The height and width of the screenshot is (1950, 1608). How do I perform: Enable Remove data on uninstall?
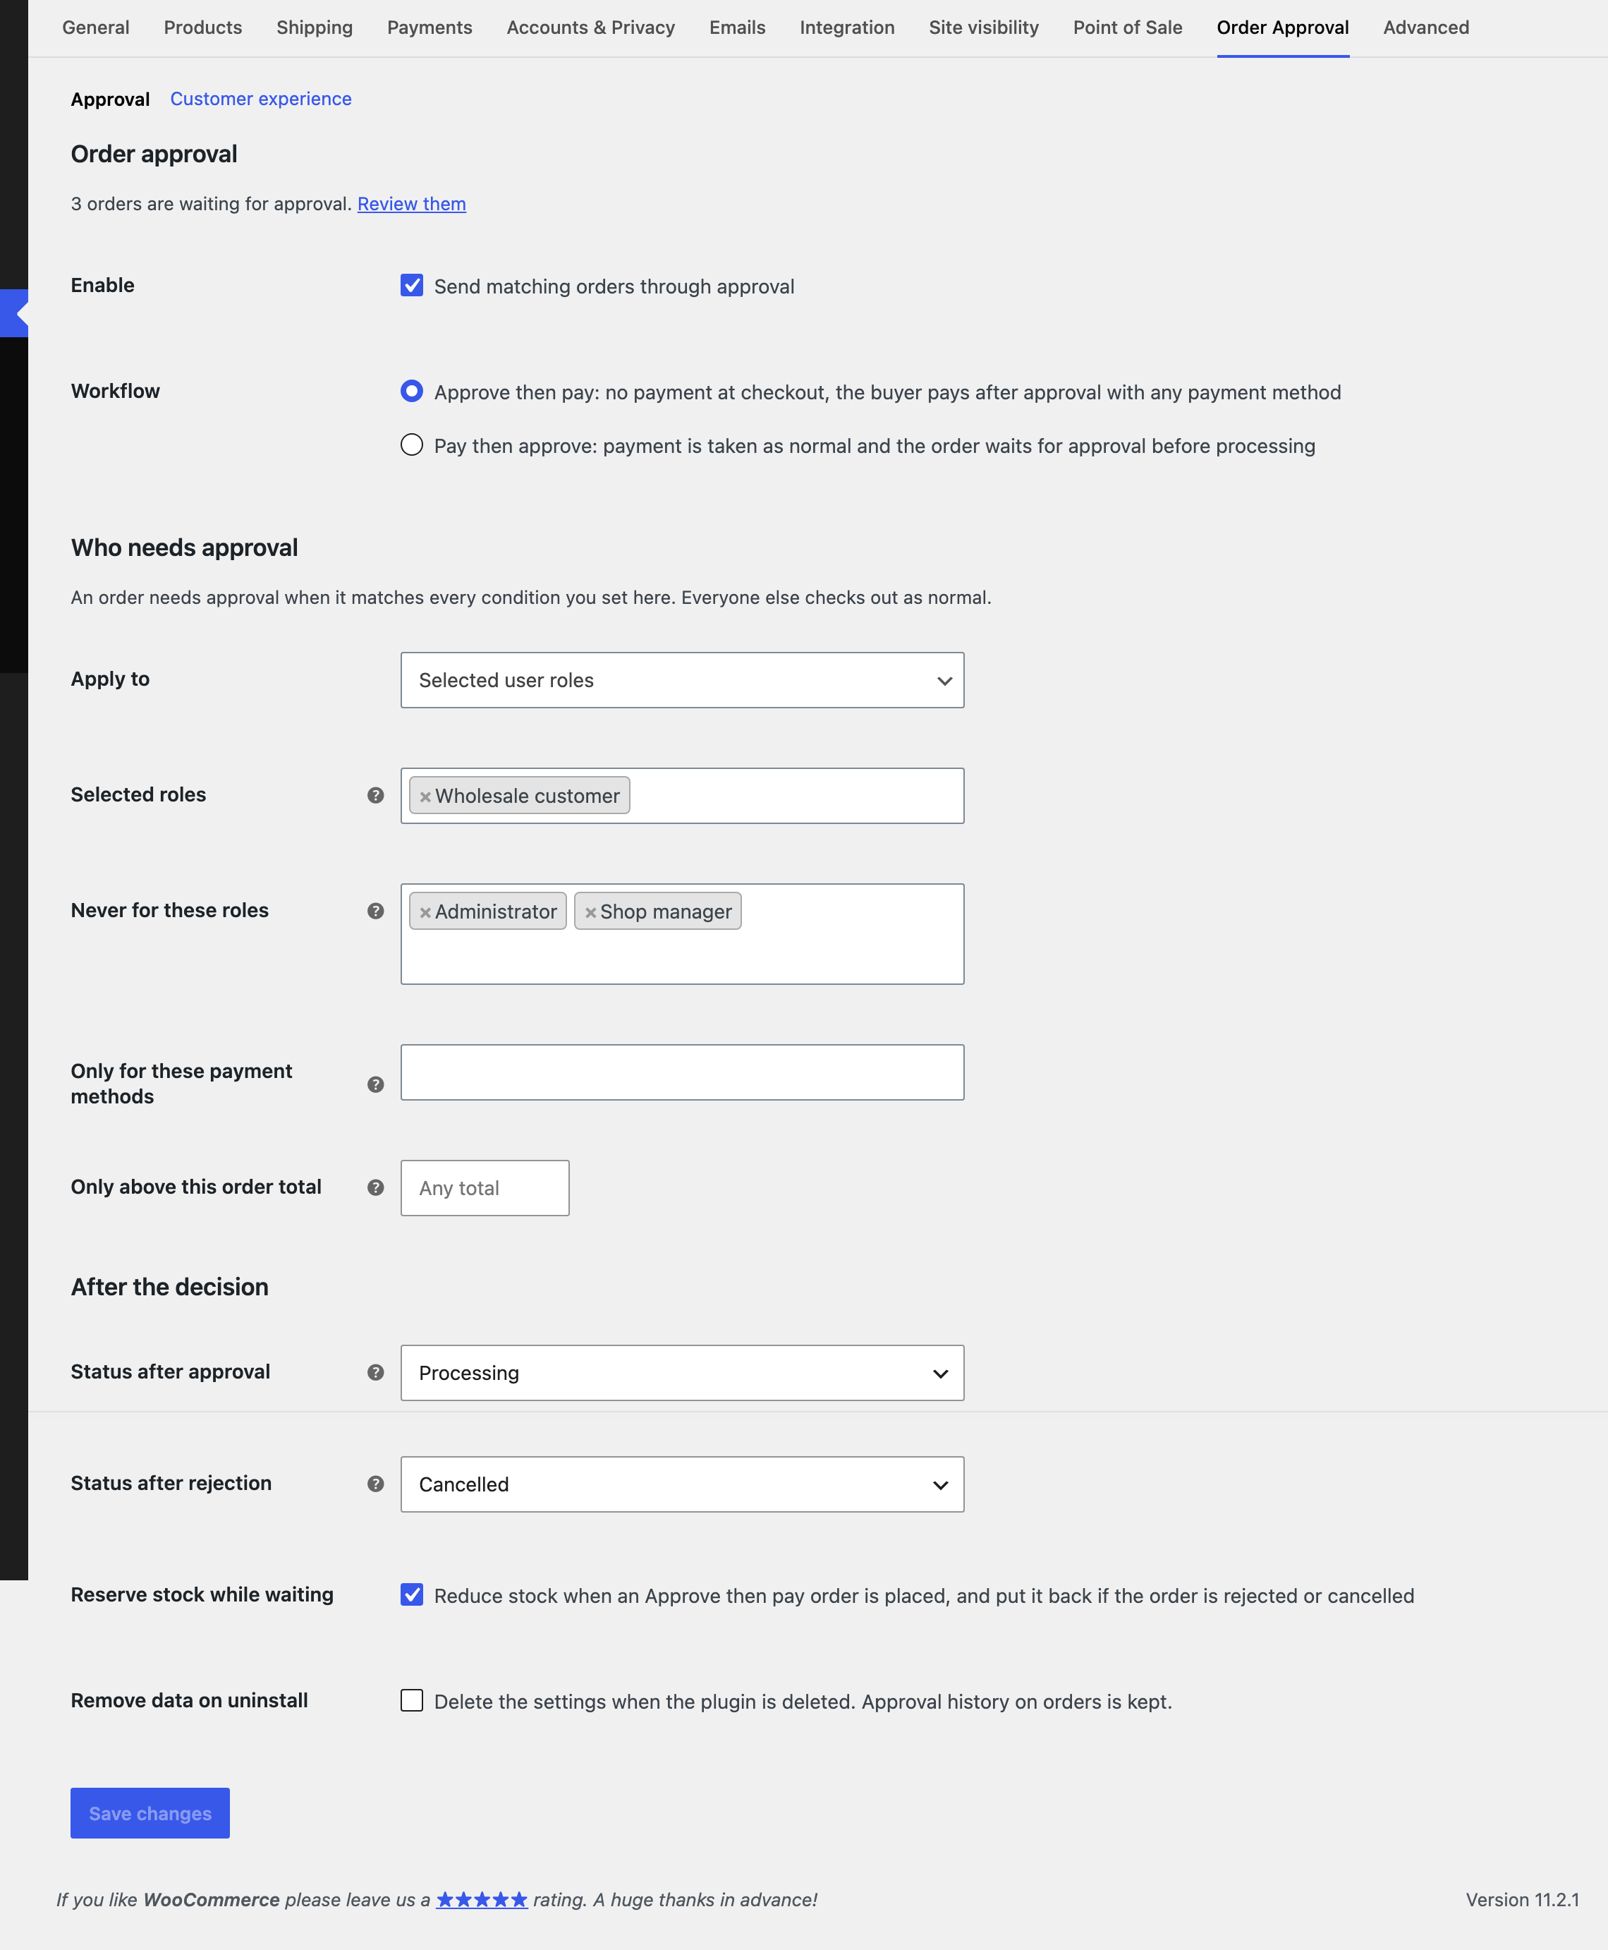(x=411, y=1700)
